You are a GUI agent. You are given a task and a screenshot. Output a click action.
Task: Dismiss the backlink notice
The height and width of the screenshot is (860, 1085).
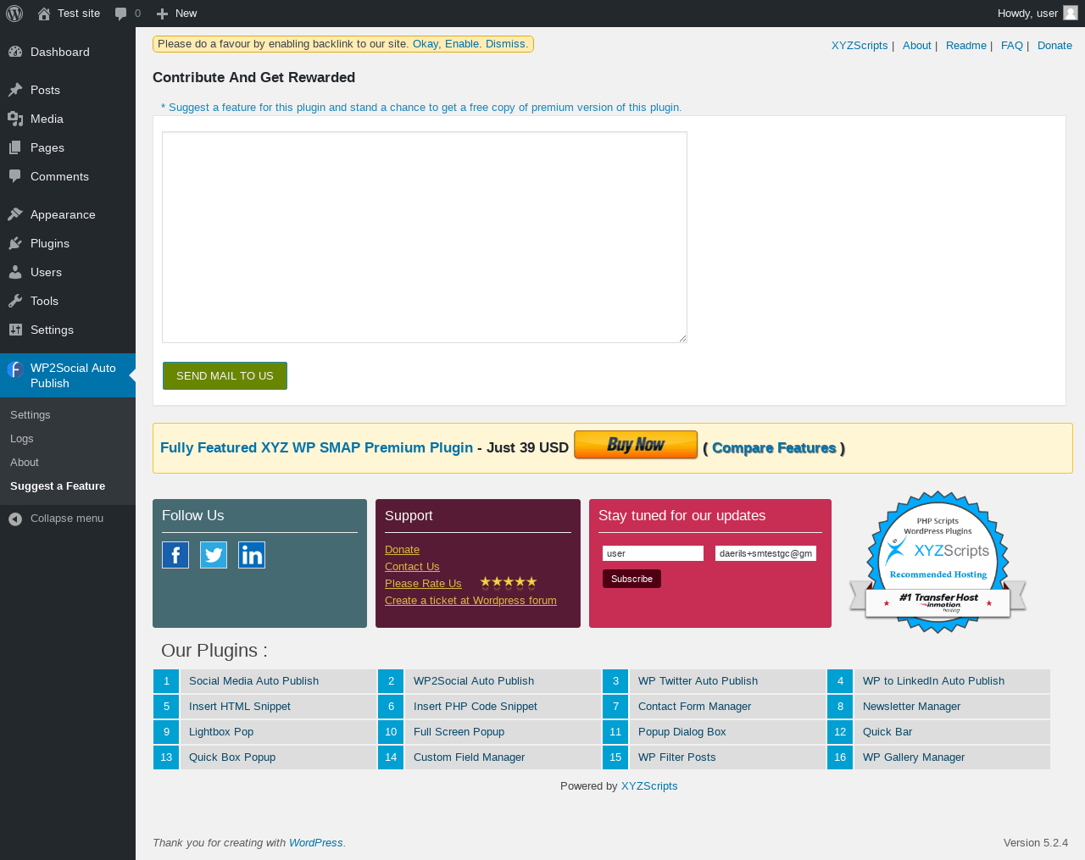[507, 44]
